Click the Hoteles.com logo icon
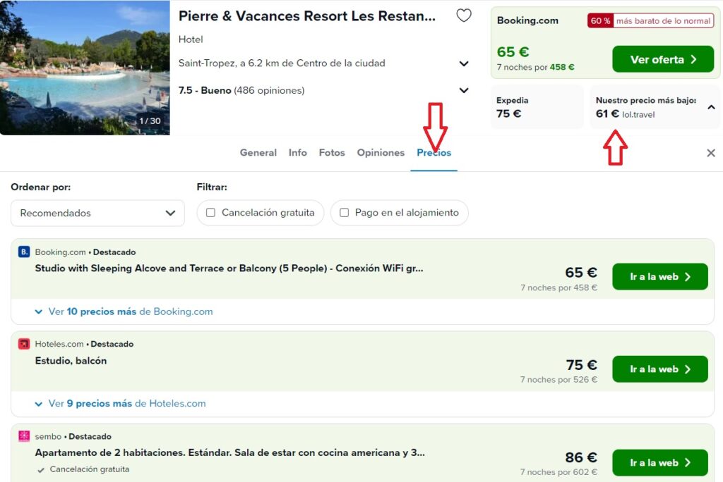This screenshot has width=723, height=482. [24, 344]
